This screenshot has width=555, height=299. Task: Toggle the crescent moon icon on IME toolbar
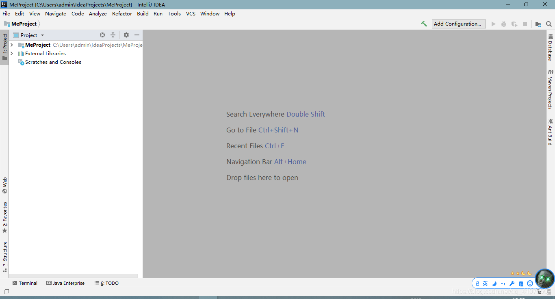pos(494,284)
